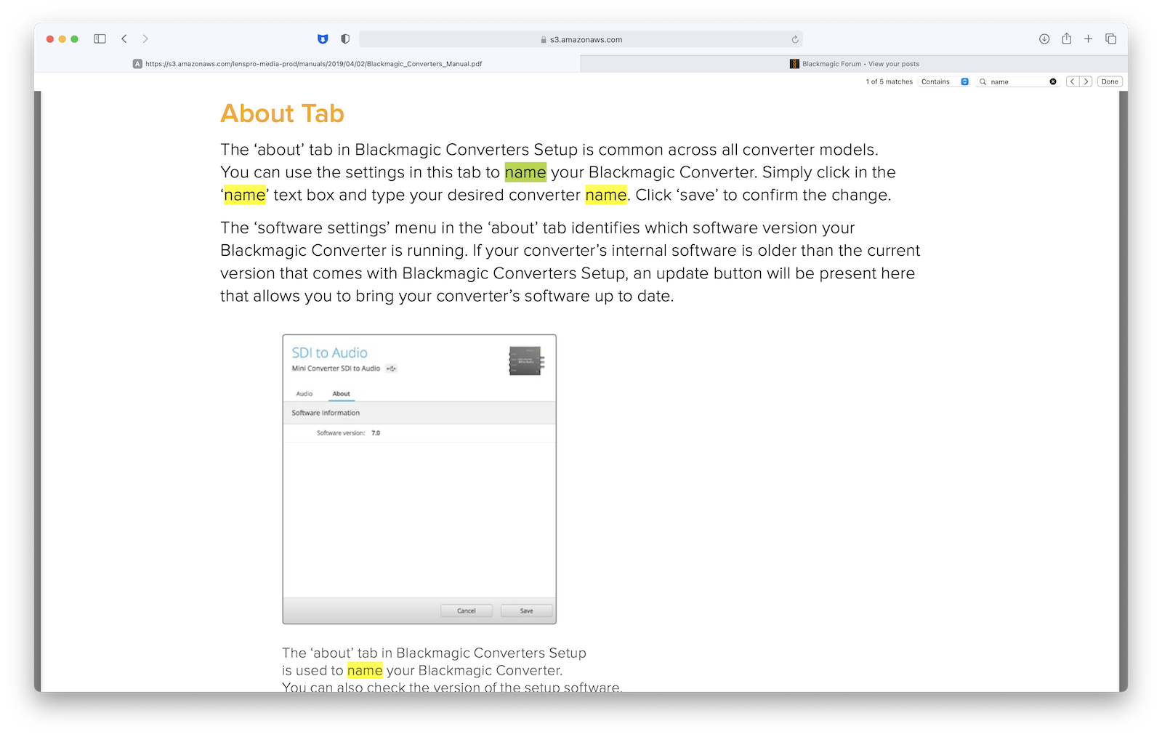
Task: Click the SDI to Audio dialog screenshot
Action: pyautogui.click(x=419, y=479)
